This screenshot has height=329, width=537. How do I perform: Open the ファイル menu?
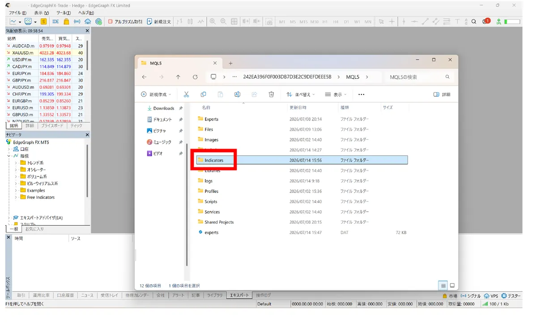pos(17,13)
